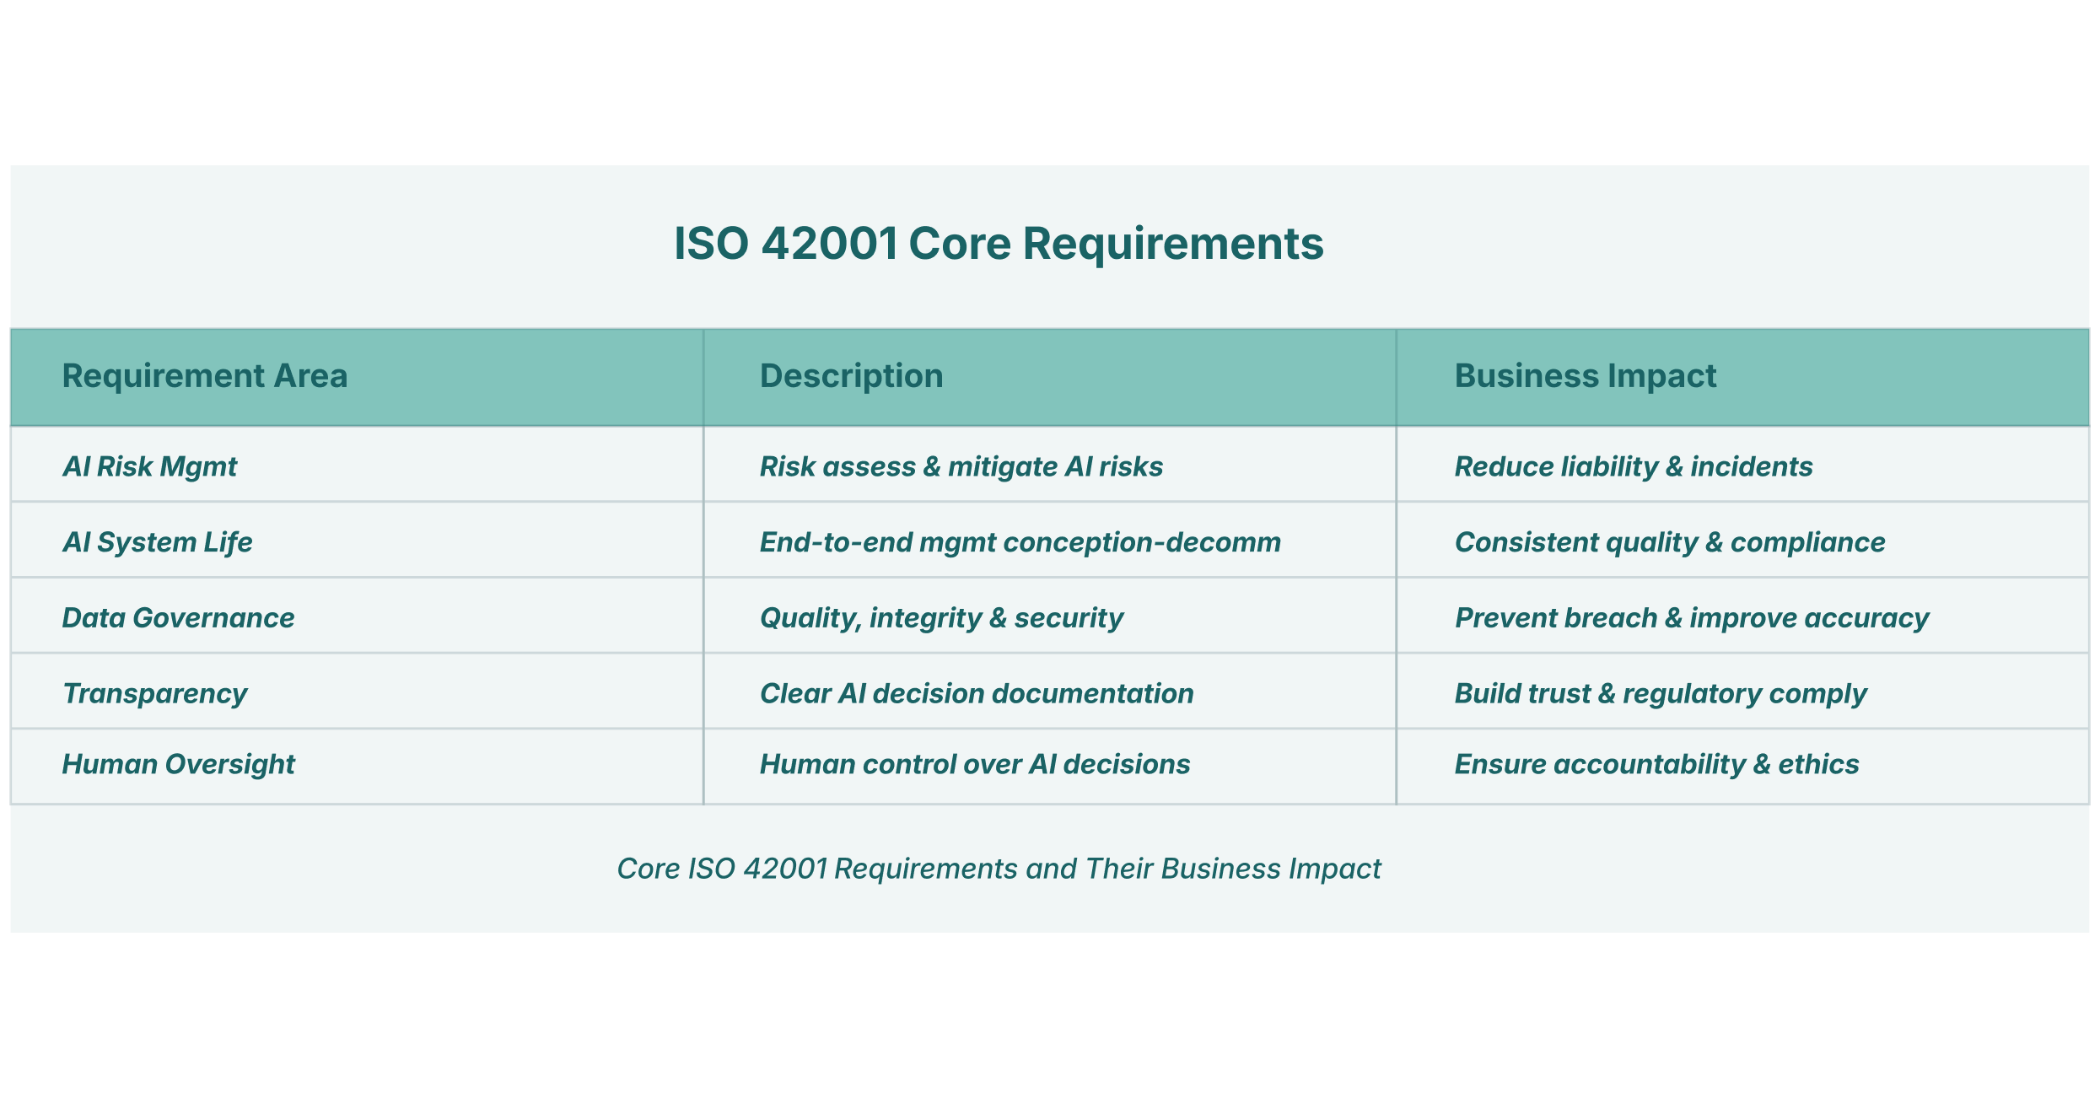Image resolution: width=2100 pixels, height=1098 pixels.
Task: Click the Transparency row label
Action: (155, 693)
